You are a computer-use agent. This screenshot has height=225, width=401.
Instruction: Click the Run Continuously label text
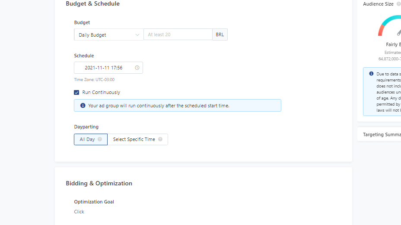point(101,92)
